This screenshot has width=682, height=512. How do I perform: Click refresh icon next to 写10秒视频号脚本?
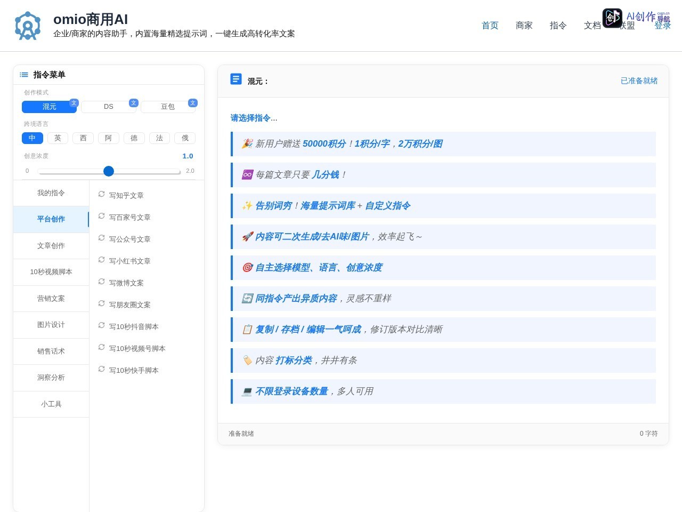click(x=101, y=347)
